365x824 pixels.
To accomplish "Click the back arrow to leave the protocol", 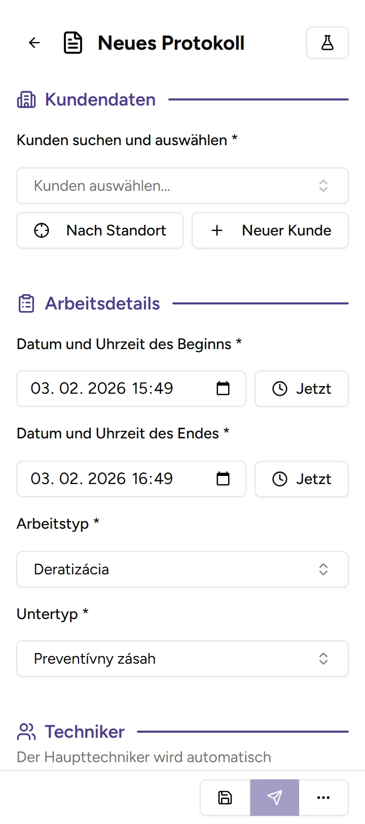I will pyautogui.click(x=34, y=43).
